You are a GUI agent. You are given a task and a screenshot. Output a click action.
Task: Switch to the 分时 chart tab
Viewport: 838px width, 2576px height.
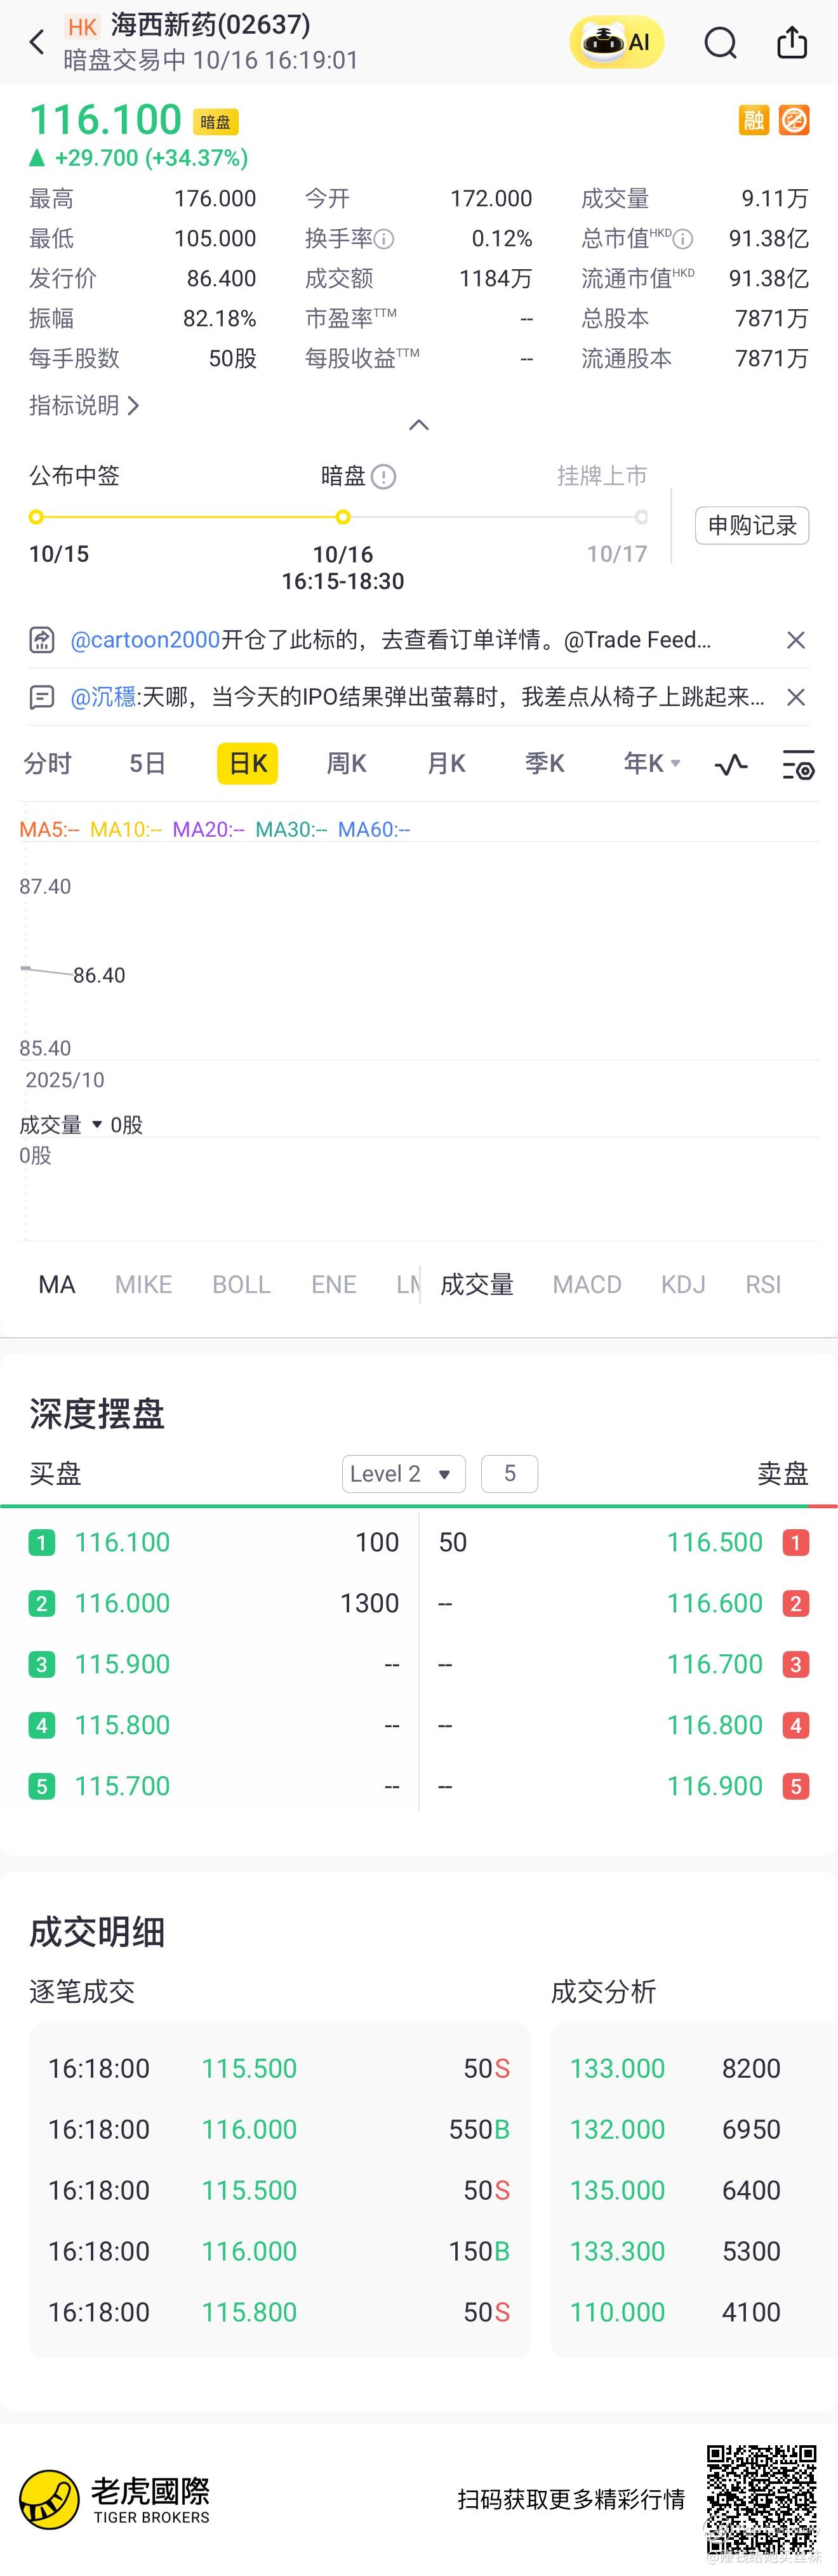(x=48, y=764)
